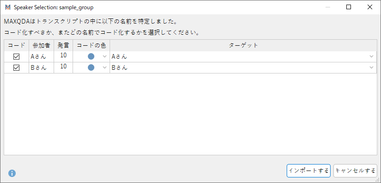Click the MAXQDA logo in title bar
This screenshot has height=183, width=381.
point(8,7)
